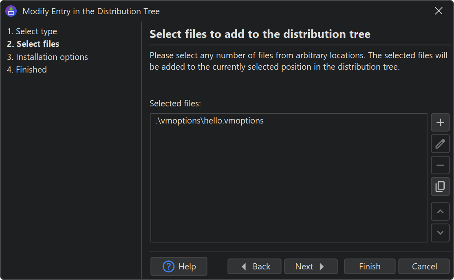Proceed with the Next button
This screenshot has height=280, width=454.
(311, 267)
